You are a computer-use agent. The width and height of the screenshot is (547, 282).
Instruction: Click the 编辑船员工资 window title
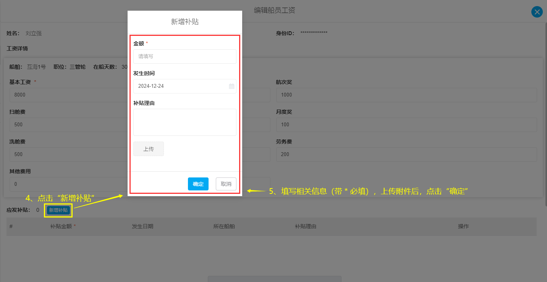pos(275,10)
